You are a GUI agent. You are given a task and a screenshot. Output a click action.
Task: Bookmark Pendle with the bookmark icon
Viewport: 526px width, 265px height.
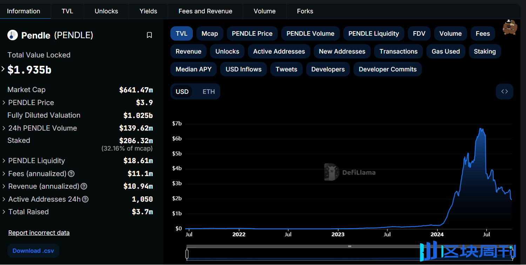tap(149, 35)
